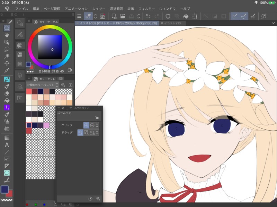Viewport: 277px width, 207px height.
Task: Select the Hand move tool
Action: point(7,35)
